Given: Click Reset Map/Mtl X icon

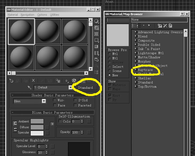Looking at the screenshot, I should coord(33,81).
